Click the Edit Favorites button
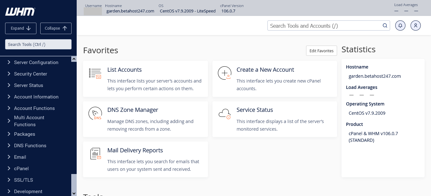 (321, 51)
